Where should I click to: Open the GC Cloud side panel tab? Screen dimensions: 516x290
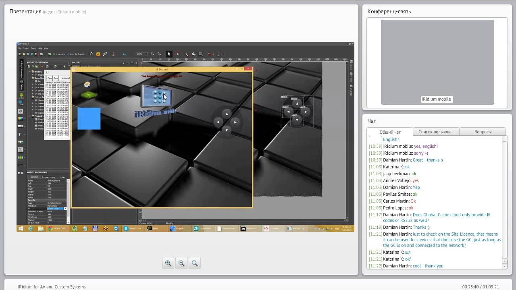(351, 90)
